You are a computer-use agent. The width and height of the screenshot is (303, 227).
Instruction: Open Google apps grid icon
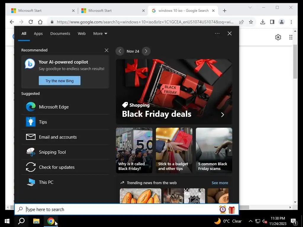(x=291, y=37)
